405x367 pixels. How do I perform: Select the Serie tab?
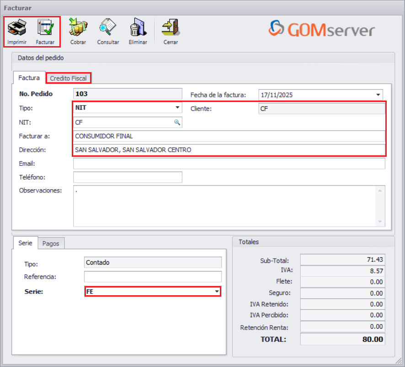pyautogui.click(x=25, y=243)
